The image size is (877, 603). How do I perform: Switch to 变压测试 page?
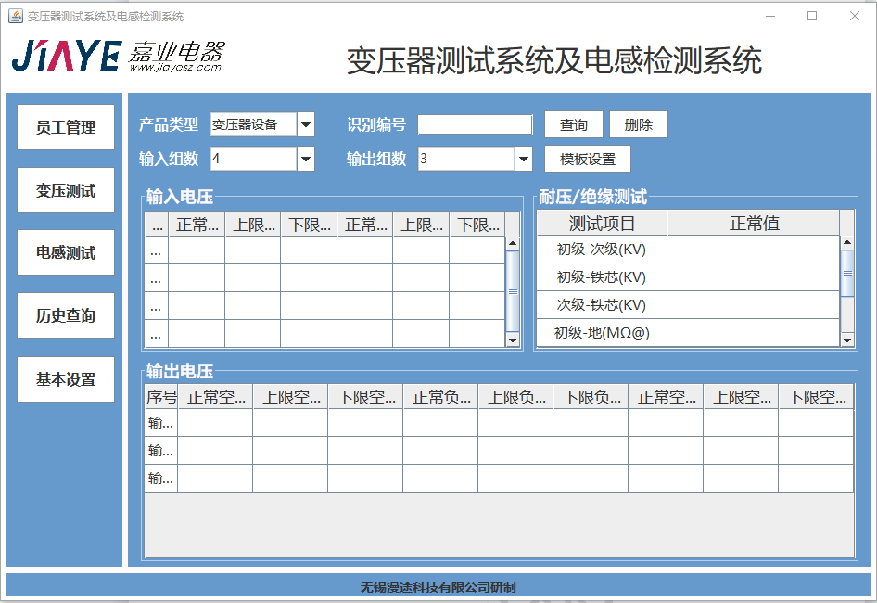(x=66, y=190)
